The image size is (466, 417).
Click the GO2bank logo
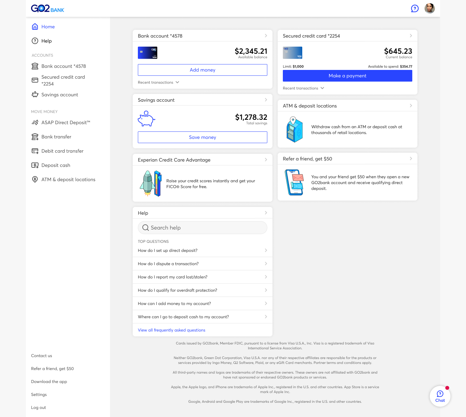coord(48,9)
